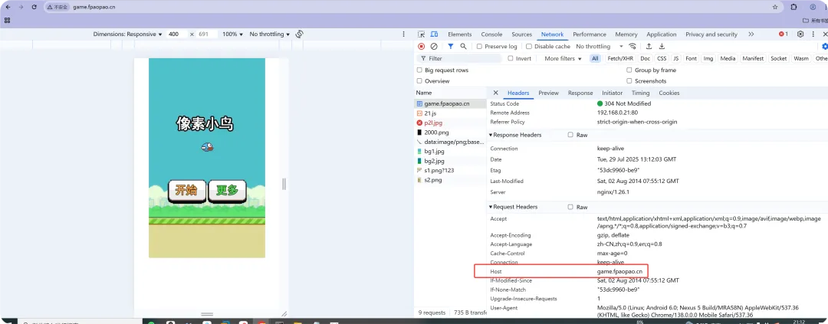Open the extensions puzzle icon

(x=793, y=7)
